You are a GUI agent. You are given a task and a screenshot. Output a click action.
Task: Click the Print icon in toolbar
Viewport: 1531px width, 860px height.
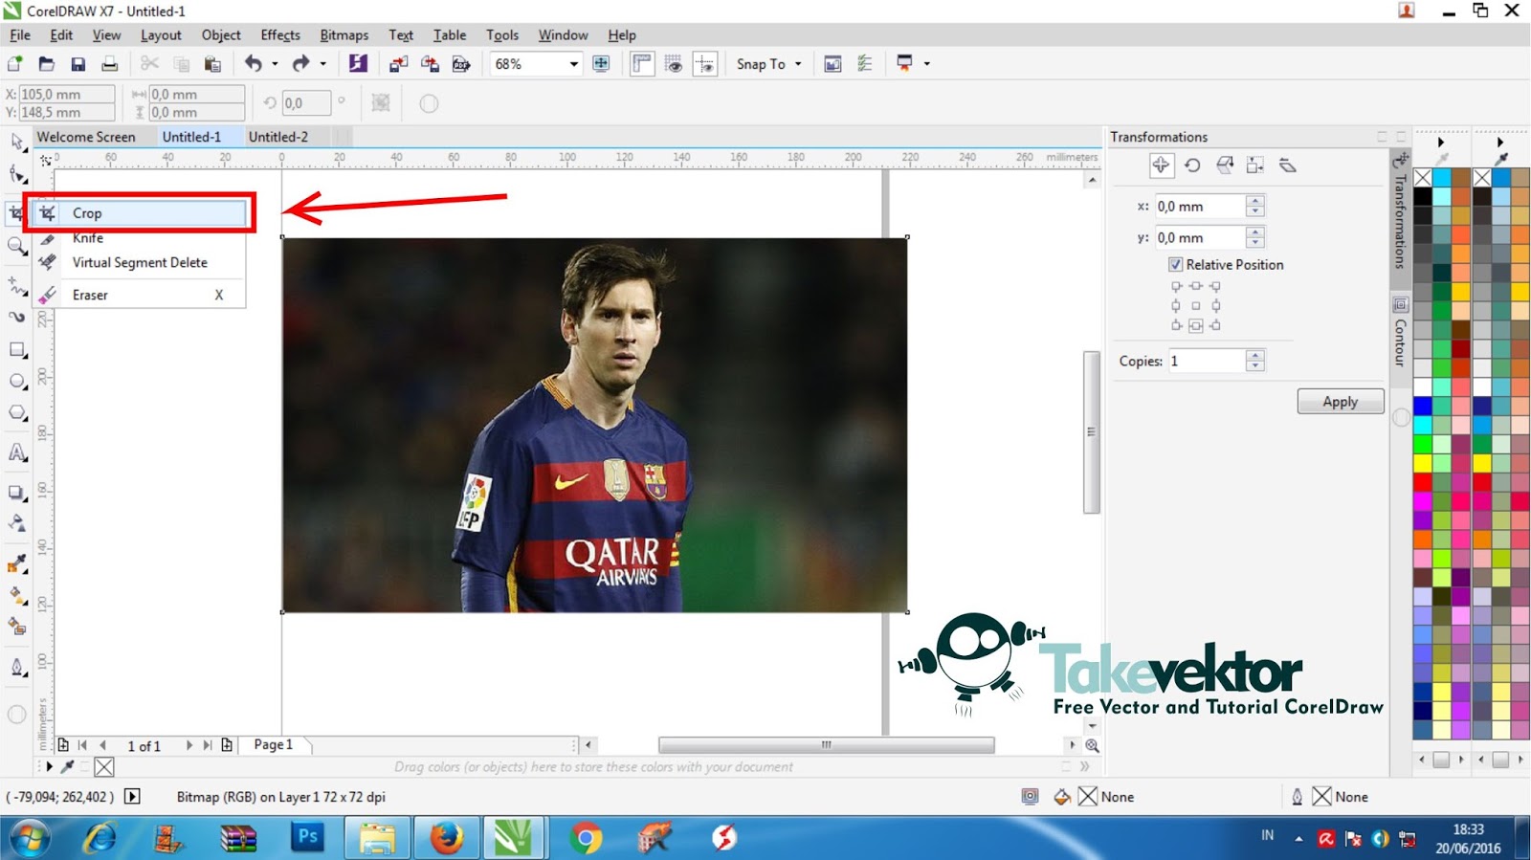110,64
